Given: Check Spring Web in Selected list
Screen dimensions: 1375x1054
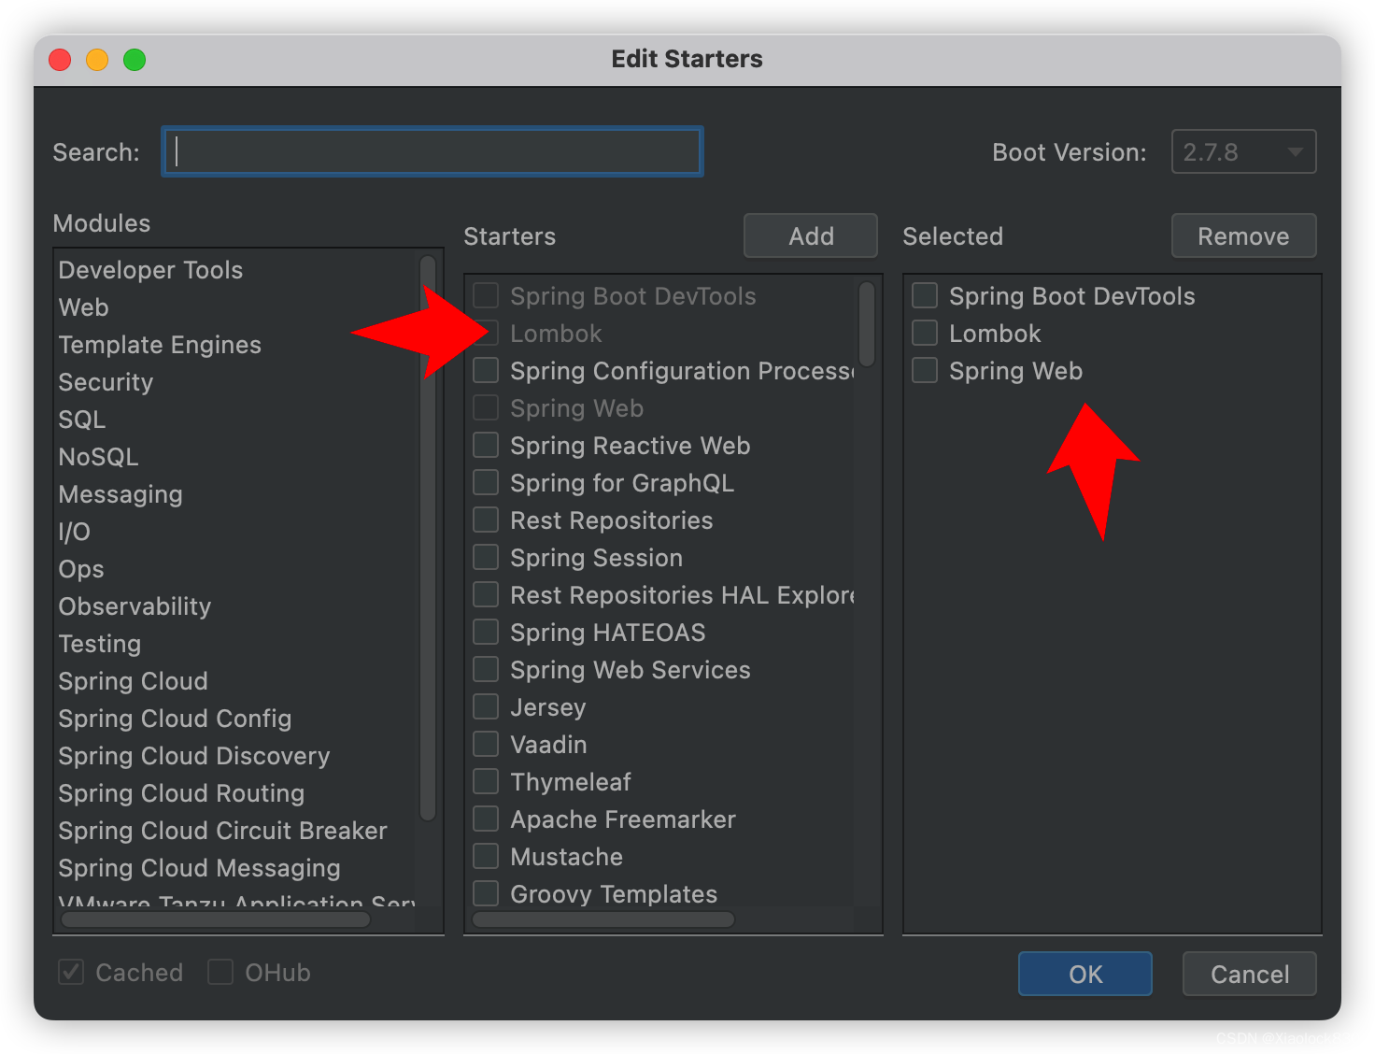Looking at the screenshot, I should [x=925, y=370].
